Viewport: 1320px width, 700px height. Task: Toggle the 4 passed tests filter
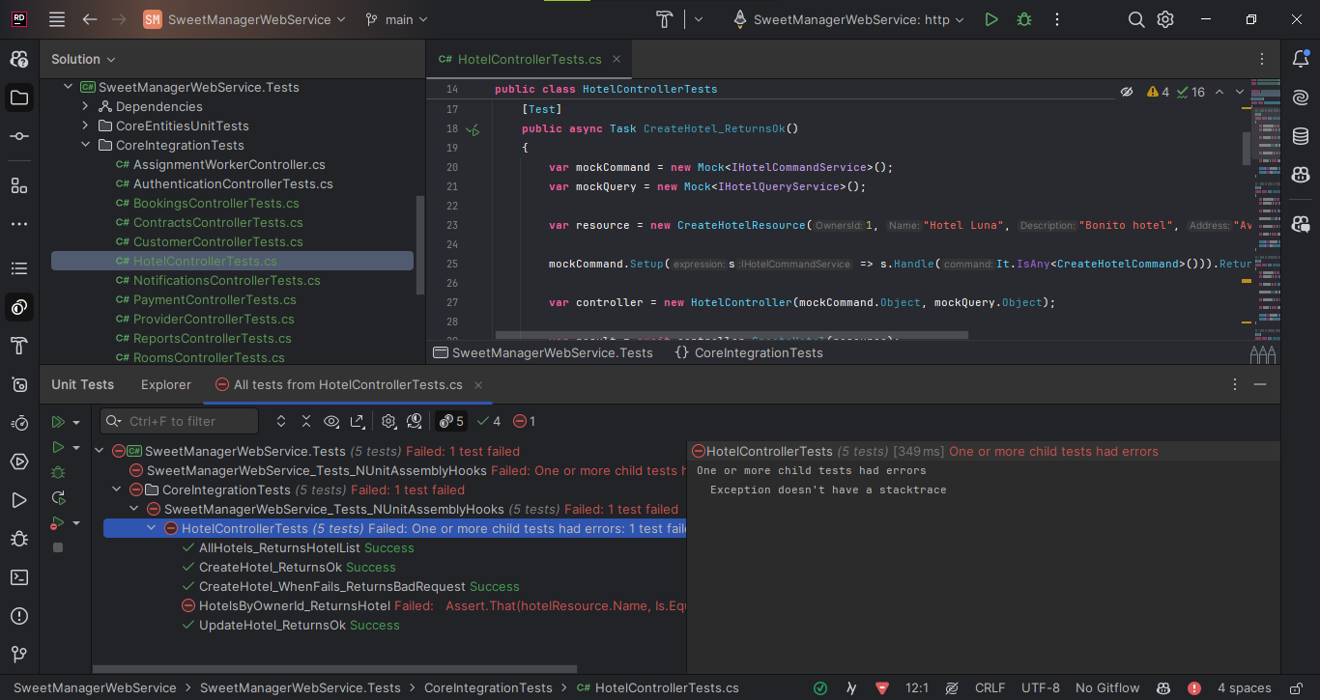click(489, 421)
